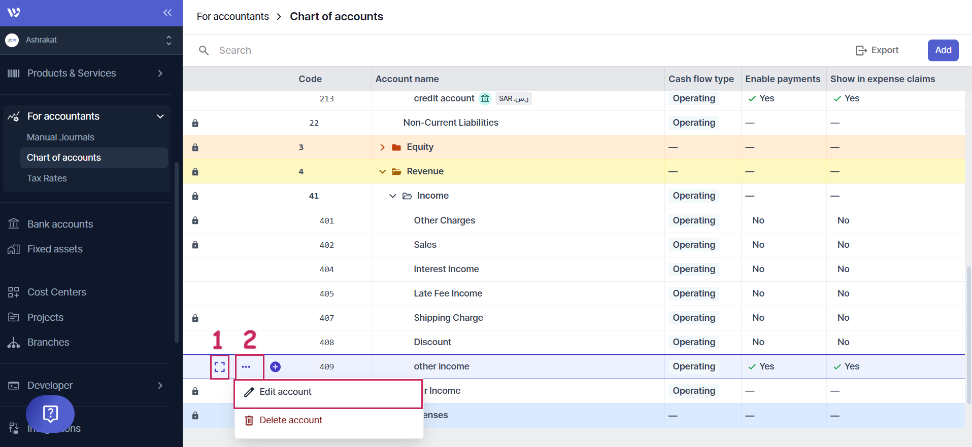Screen dimensions: 972x447
Task: Click the search magnifier icon
Action: (204, 51)
